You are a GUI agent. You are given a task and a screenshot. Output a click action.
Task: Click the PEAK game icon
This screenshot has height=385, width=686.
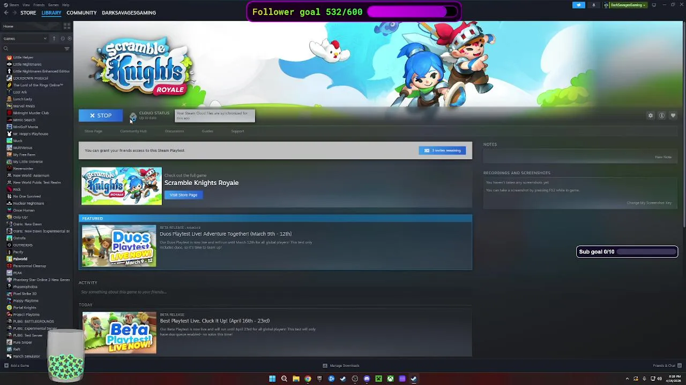[x=9, y=273]
